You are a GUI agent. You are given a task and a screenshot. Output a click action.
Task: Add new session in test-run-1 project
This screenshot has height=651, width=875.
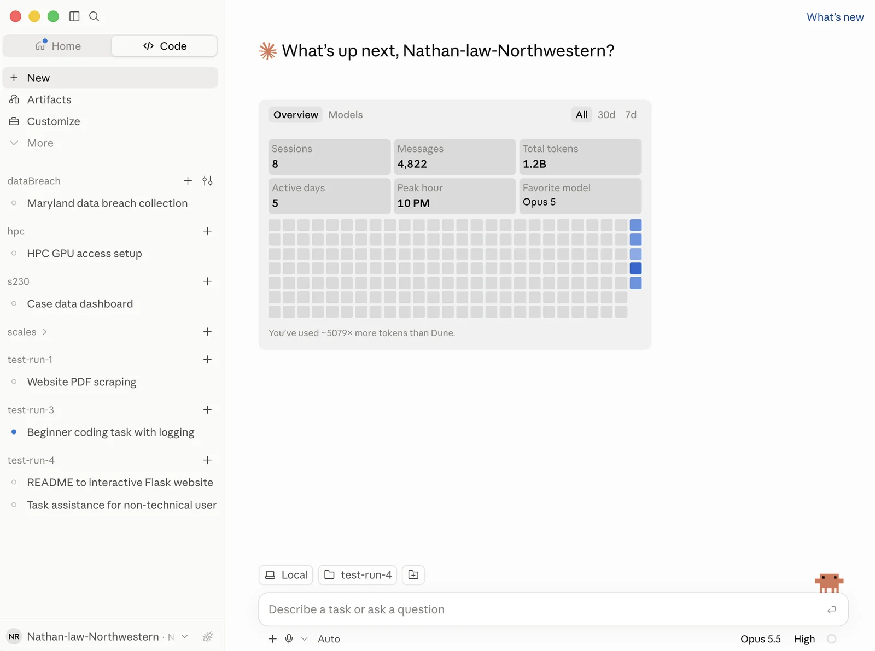207,360
